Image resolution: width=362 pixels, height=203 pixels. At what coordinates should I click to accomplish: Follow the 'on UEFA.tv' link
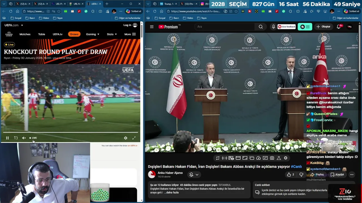coord(132,145)
